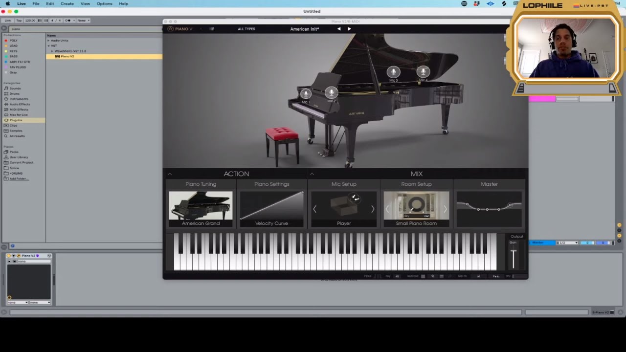Click the Mic 1 microphone icon
The height and width of the screenshot is (352, 626).
pos(306,93)
